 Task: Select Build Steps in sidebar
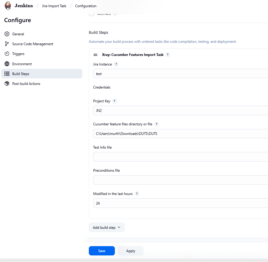coord(42,74)
